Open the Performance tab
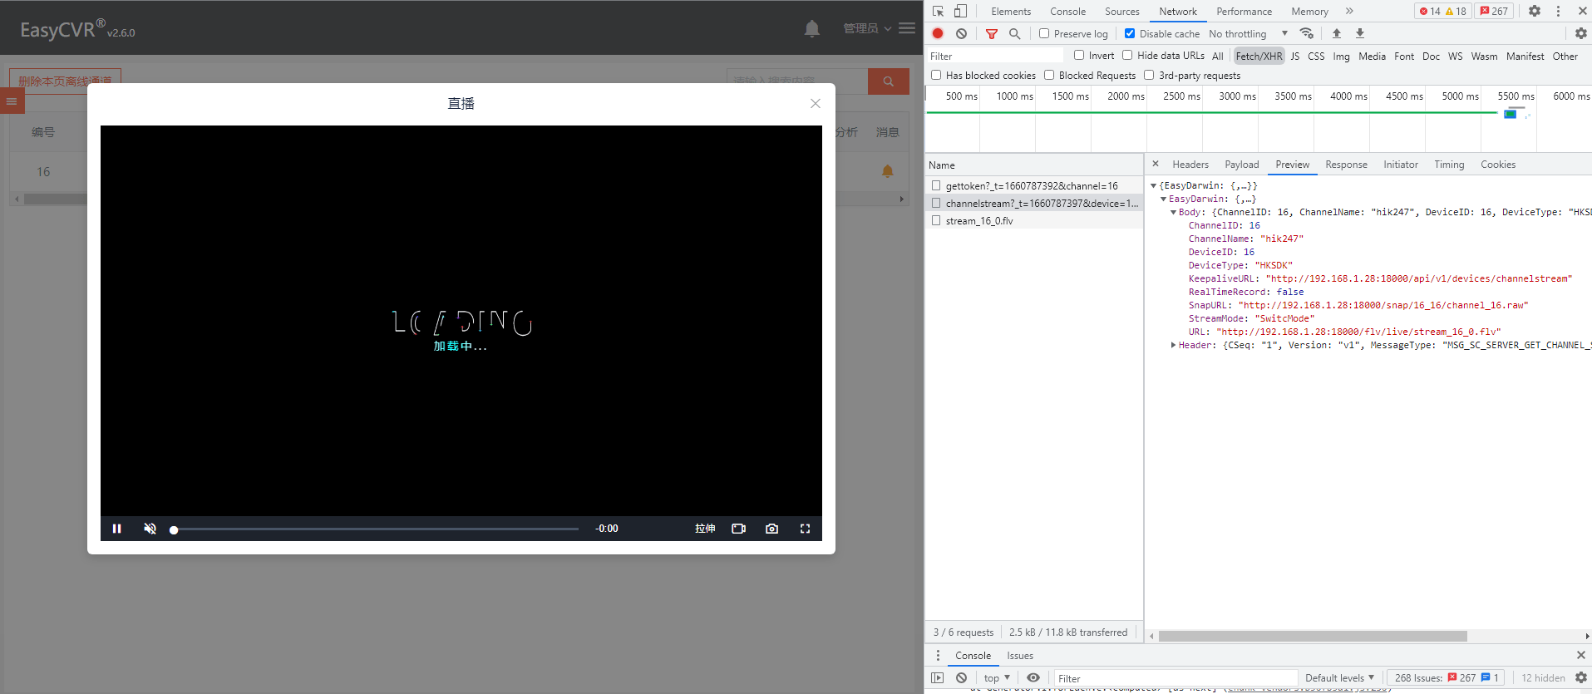Viewport: 1592px width, 694px height. [x=1244, y=11]
